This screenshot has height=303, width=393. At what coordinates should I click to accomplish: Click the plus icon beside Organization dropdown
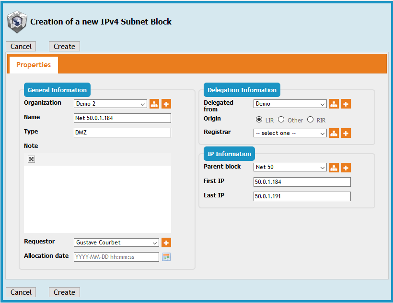tap(166, 104)
